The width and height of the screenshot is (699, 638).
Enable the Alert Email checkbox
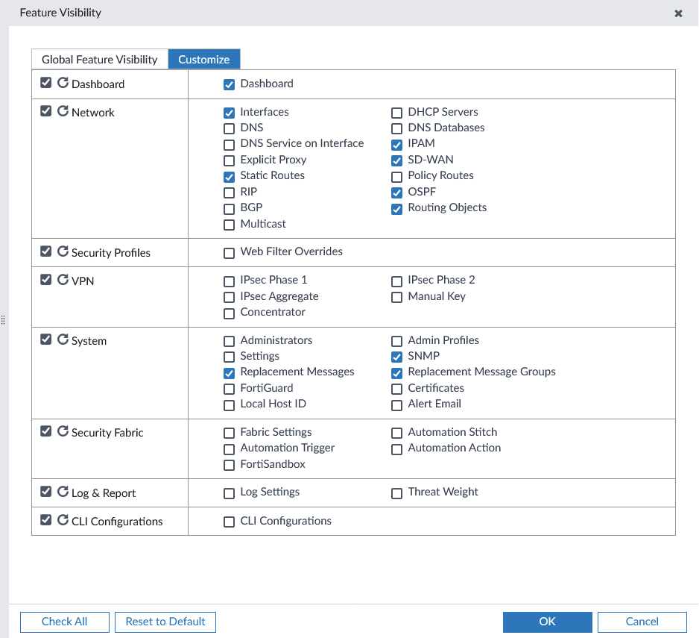(396, 405)
